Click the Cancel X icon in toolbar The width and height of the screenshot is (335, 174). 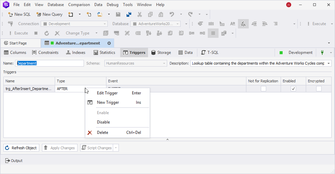57,33
